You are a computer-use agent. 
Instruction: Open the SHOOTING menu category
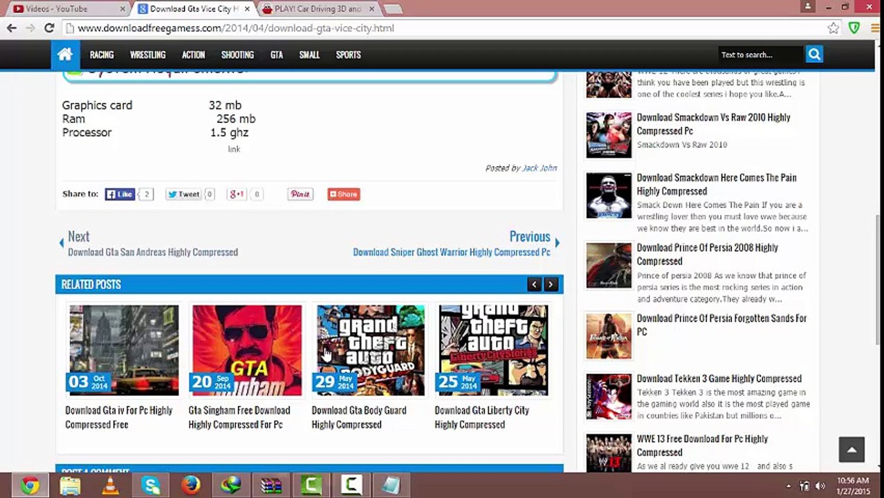click(x=238, y=55)
